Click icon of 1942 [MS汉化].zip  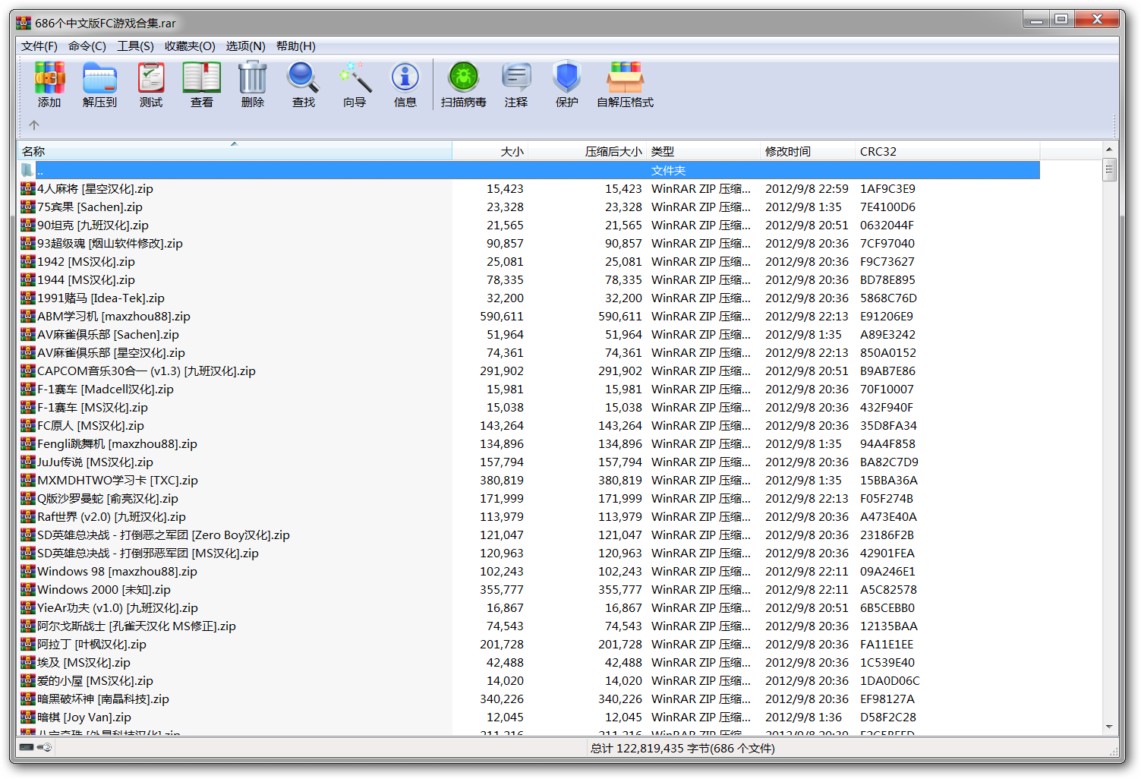28,261
